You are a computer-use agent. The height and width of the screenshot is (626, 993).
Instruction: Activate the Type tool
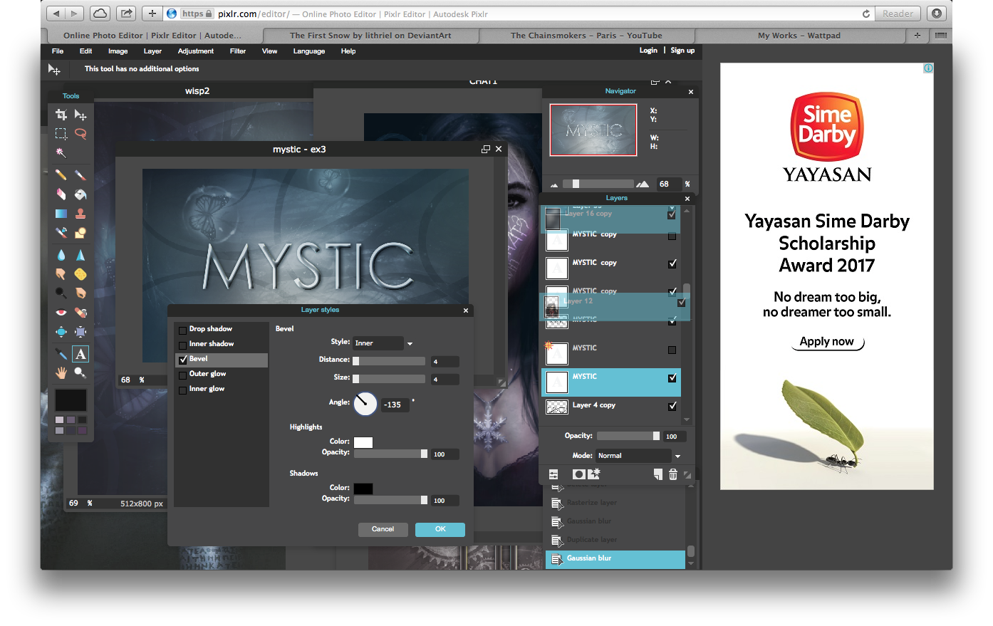click(x=80, y=354)
